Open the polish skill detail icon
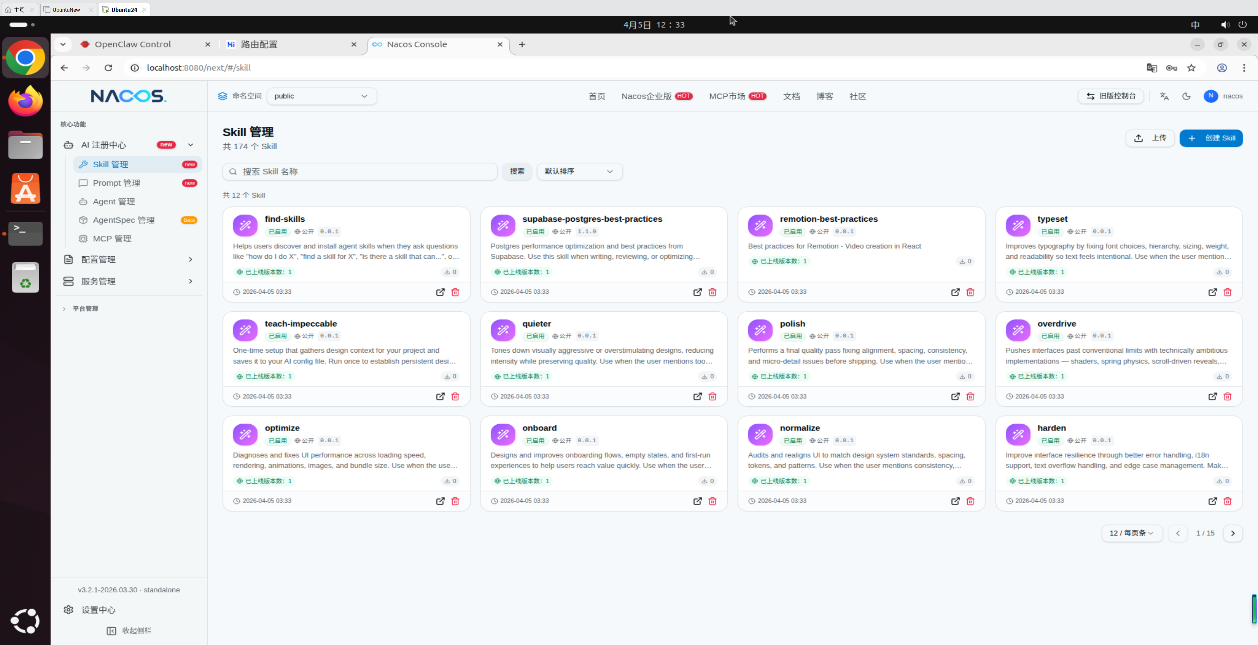 [955, 396]
